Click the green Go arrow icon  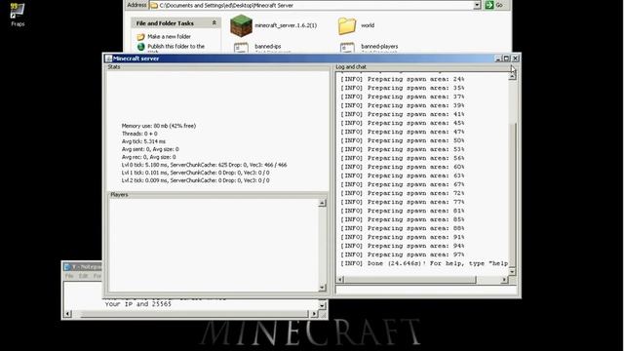[x=489, y=5]
